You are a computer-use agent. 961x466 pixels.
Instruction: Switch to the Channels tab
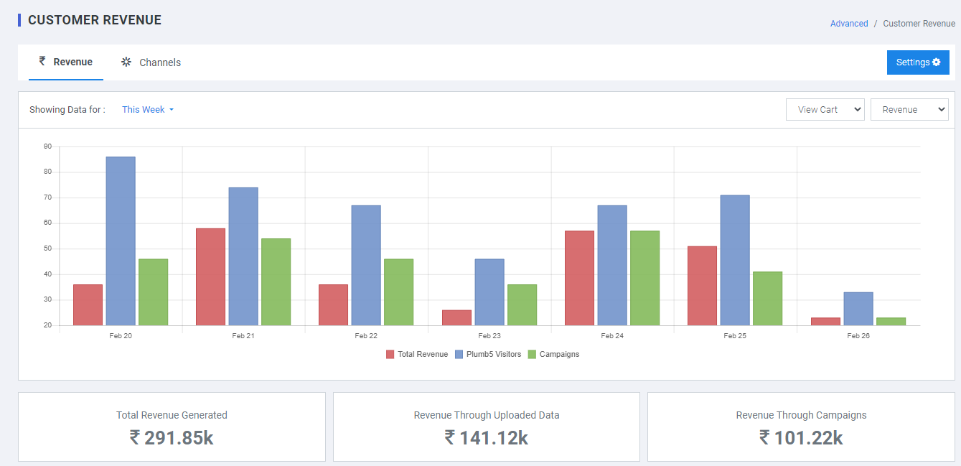(159, 62)
